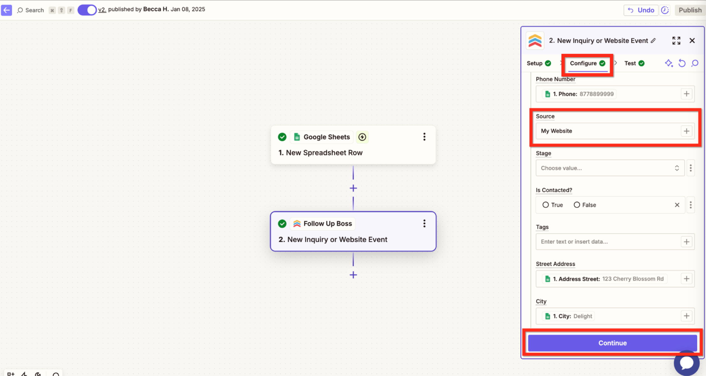Click the Phone Number field
This screenshot has height=376, width=706.
click(x=615, y=94)
